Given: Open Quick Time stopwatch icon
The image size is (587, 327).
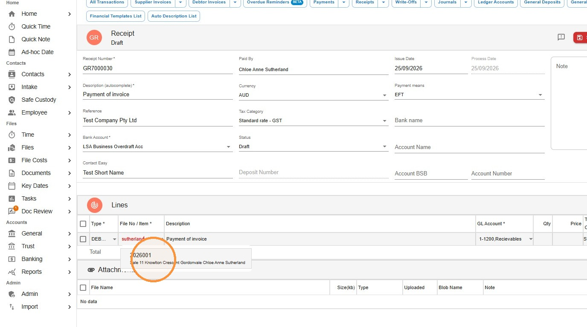Looking at the screenshot, I should (x=12, y=26).
